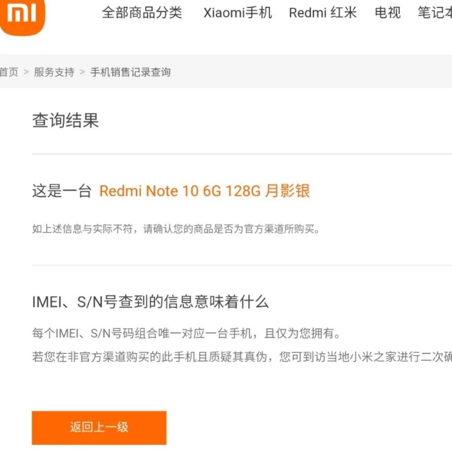This screenshot has width=452, height=470.
Task: Click the arrow after 服务支持 breadcrumb
Action: click(82, 72)
